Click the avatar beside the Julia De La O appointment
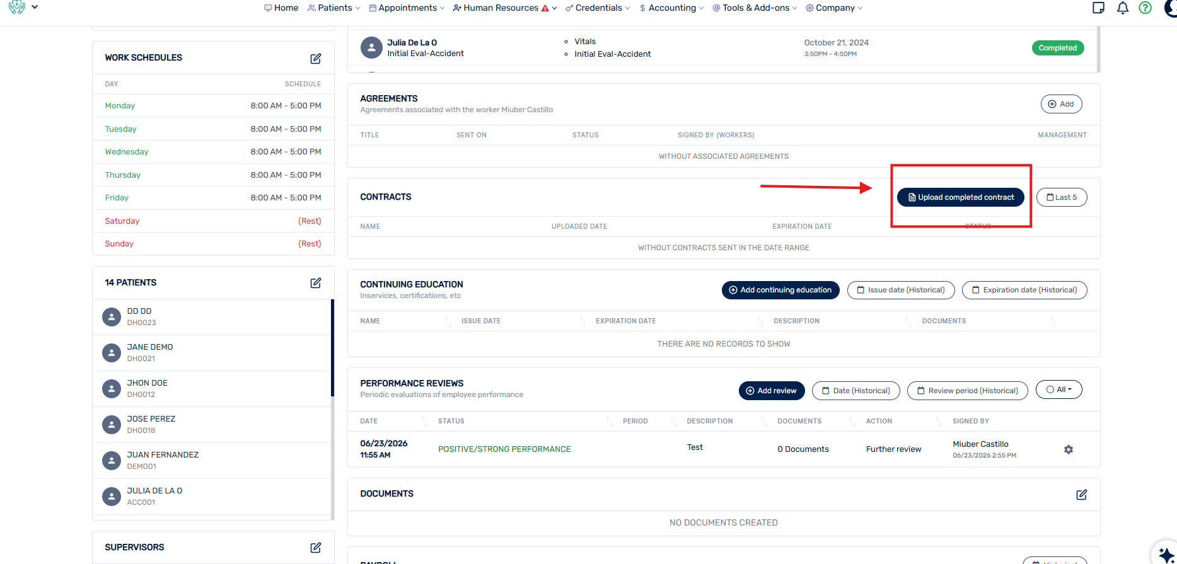 [371, 48]
